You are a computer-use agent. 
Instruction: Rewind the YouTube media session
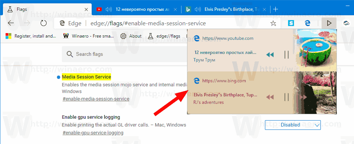(270, 55)
